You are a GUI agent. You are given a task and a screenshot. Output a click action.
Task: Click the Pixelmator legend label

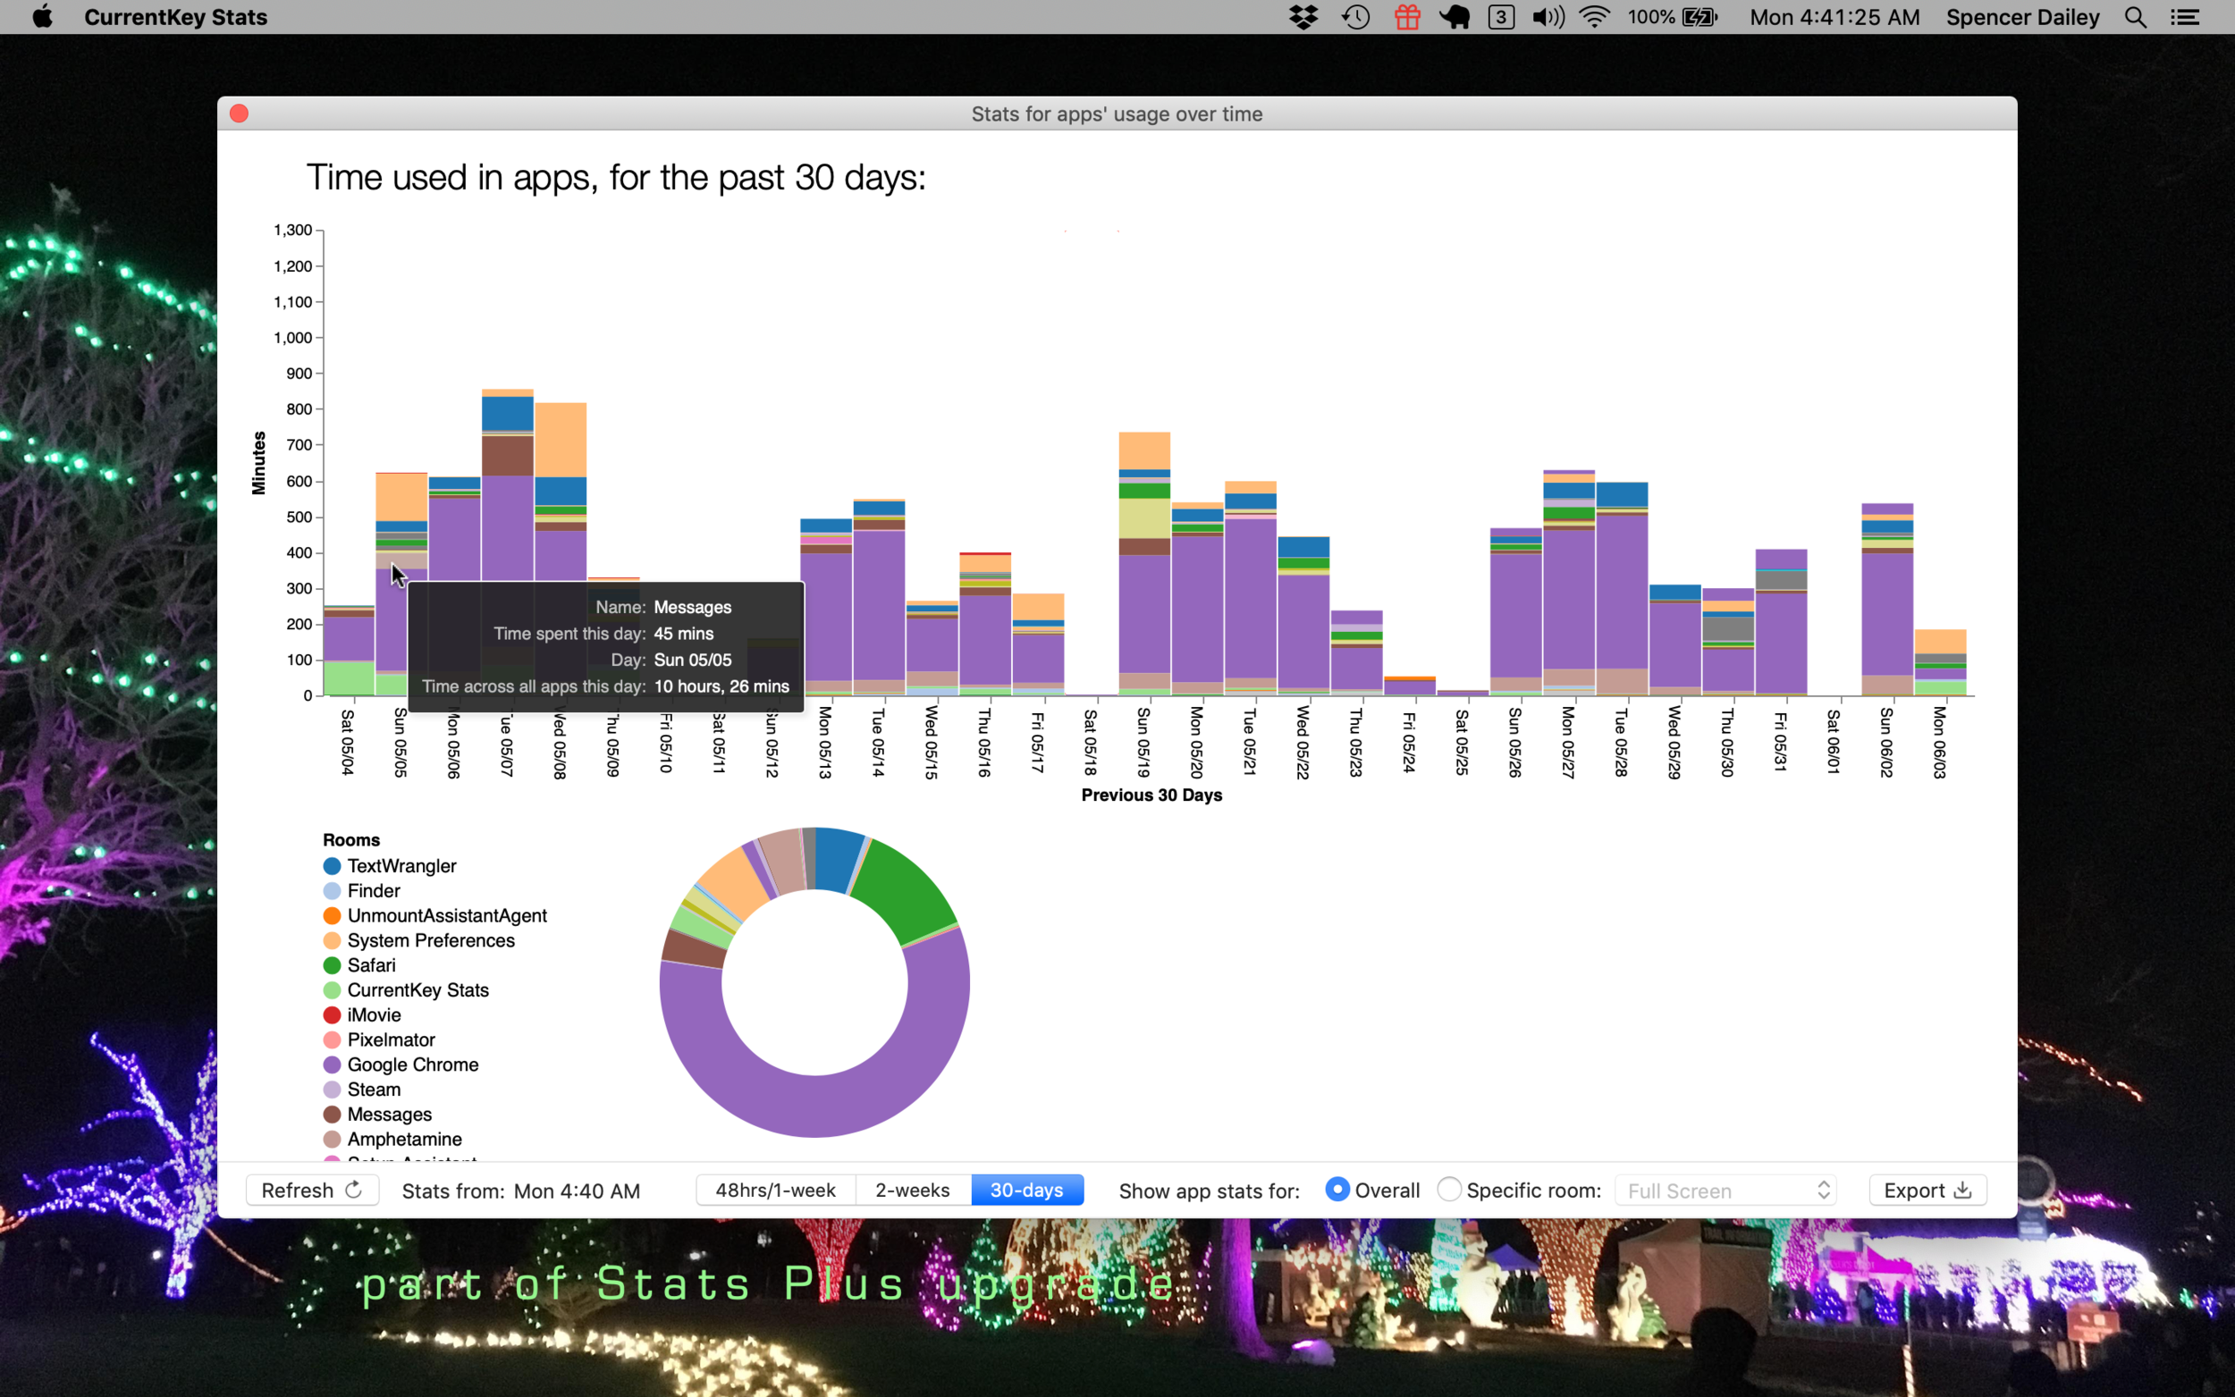point(391,1039)
